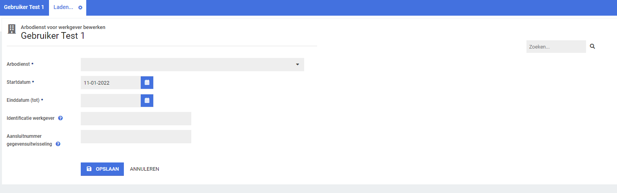Click the search magnifier icon
This screenshot has width=617, height=193.
[x=592, y=46]
